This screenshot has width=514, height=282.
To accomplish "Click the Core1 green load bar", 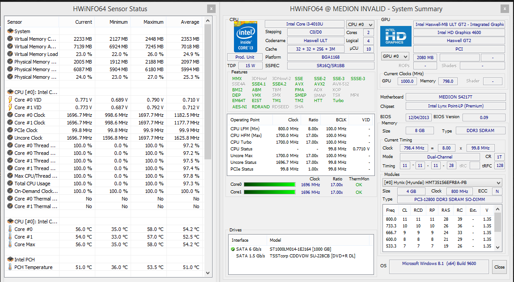I will click(270, 192).
